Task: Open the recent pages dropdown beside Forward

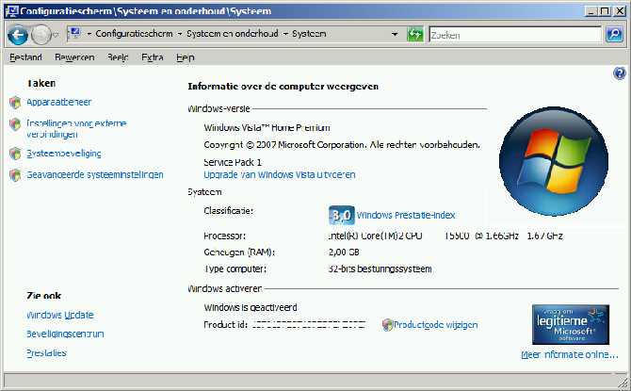Action: coord(56,35)
